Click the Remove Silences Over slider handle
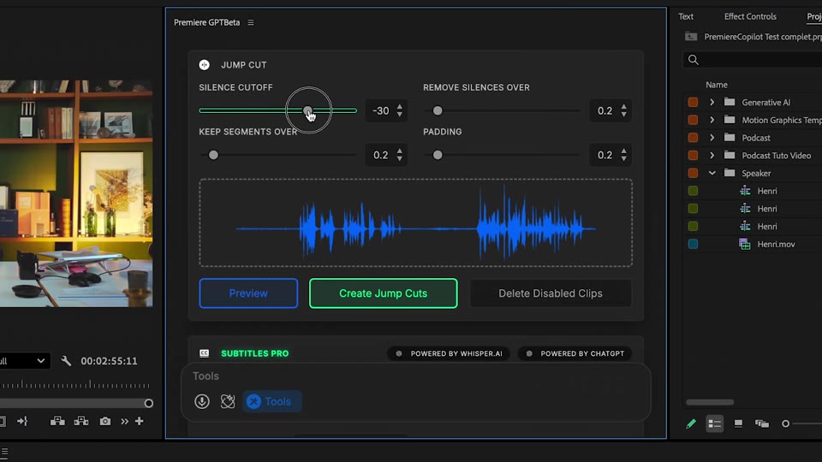The width and height of the screenshot is (822, 462). click(438, 110)
